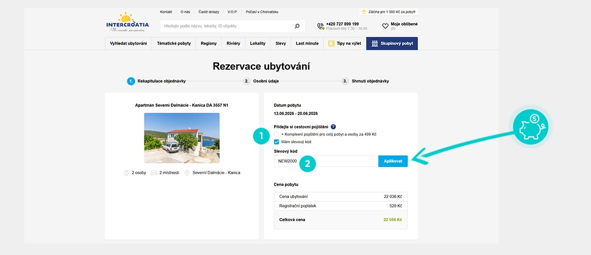Screen dimensions: 591x255
Task: Click the phone icon beside the number
Action: [x=320, y=26]
